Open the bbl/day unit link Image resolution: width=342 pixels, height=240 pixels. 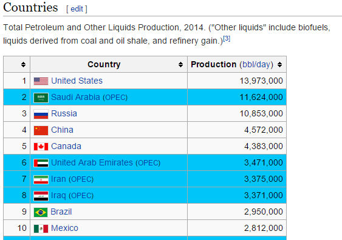256,64
